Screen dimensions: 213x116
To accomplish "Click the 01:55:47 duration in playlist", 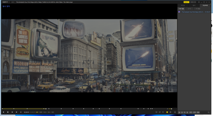I will [208, 12].
